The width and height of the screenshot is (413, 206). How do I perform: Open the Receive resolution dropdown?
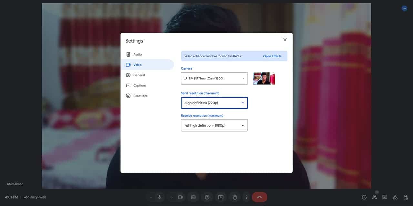coord(214,125)
